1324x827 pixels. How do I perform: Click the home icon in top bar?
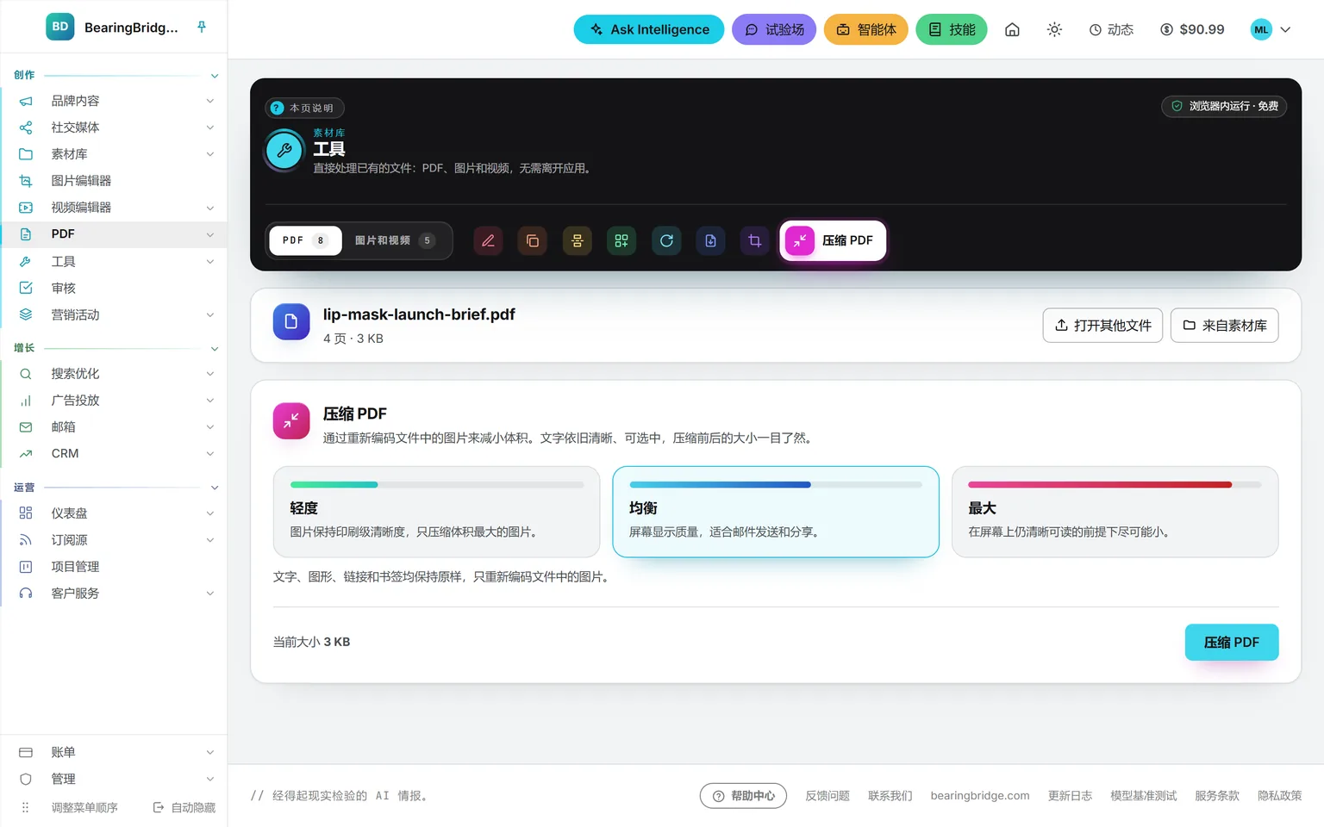pos(1012,29)
